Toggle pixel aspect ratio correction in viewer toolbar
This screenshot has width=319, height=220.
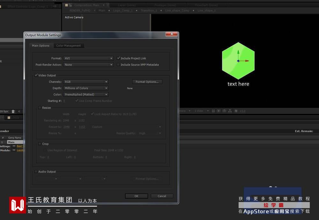pyautogui.click(x=213, y=111)
